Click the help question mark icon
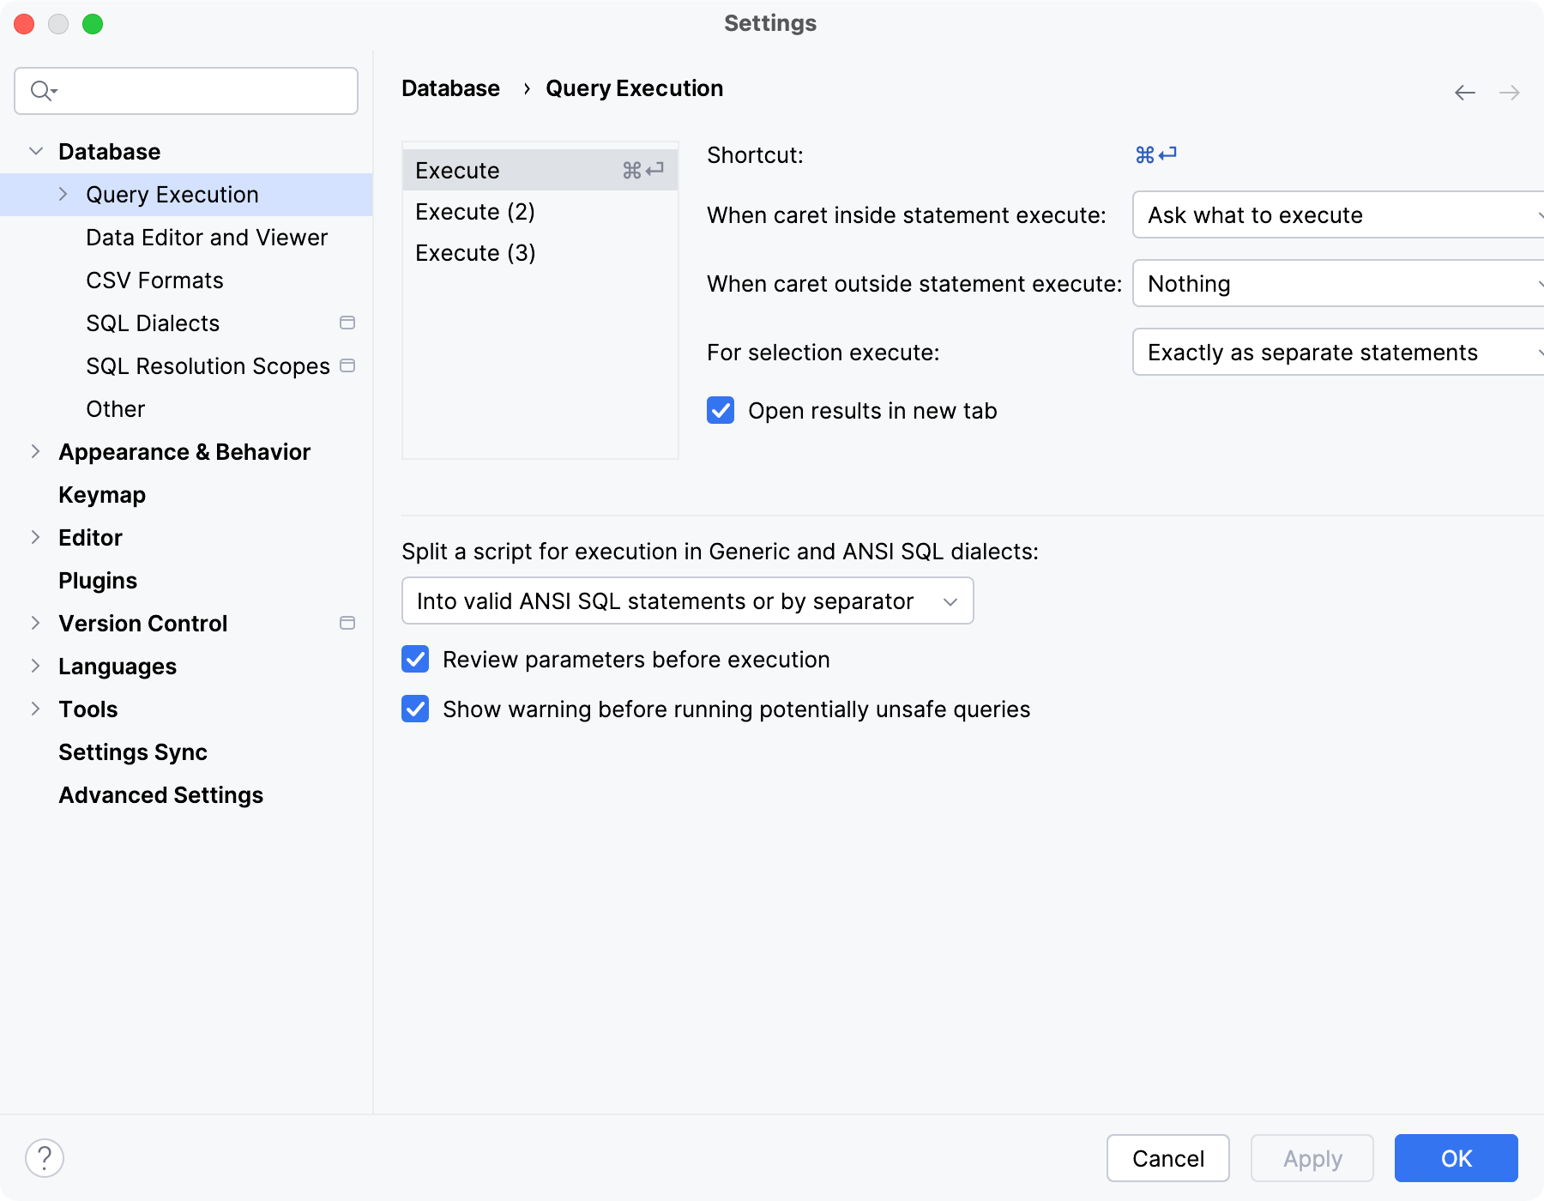The image size is (1544, 1201). point(45,1158)
